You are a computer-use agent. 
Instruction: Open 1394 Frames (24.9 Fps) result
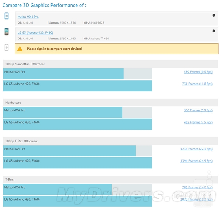(x=196, y=161)
